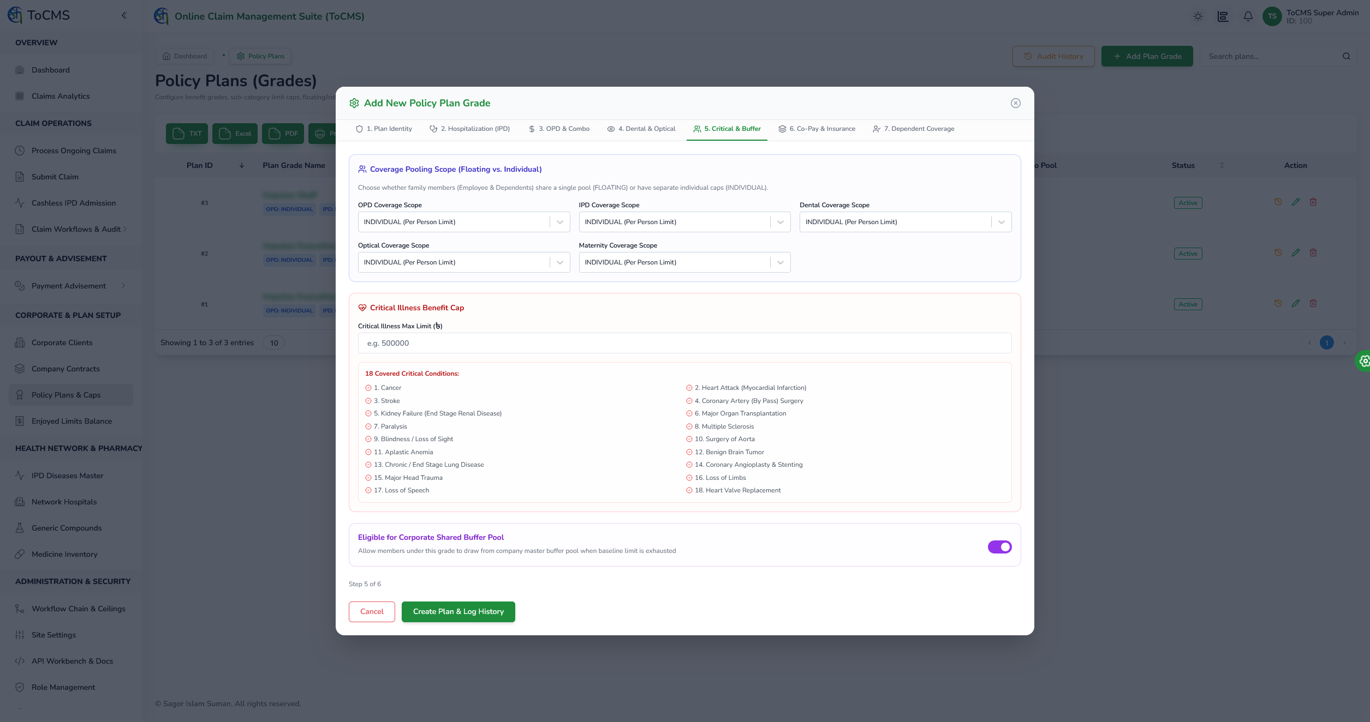1370x722 pixels.
Task: Close the Add New Policy Plan Grade dialog
Action: point(1016,103)
